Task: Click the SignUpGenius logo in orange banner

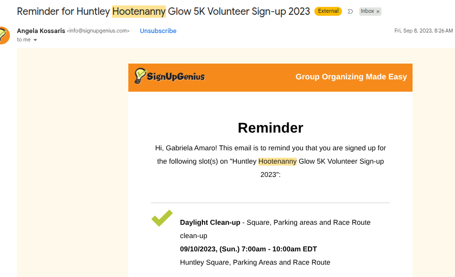Action: click(169, 76)
